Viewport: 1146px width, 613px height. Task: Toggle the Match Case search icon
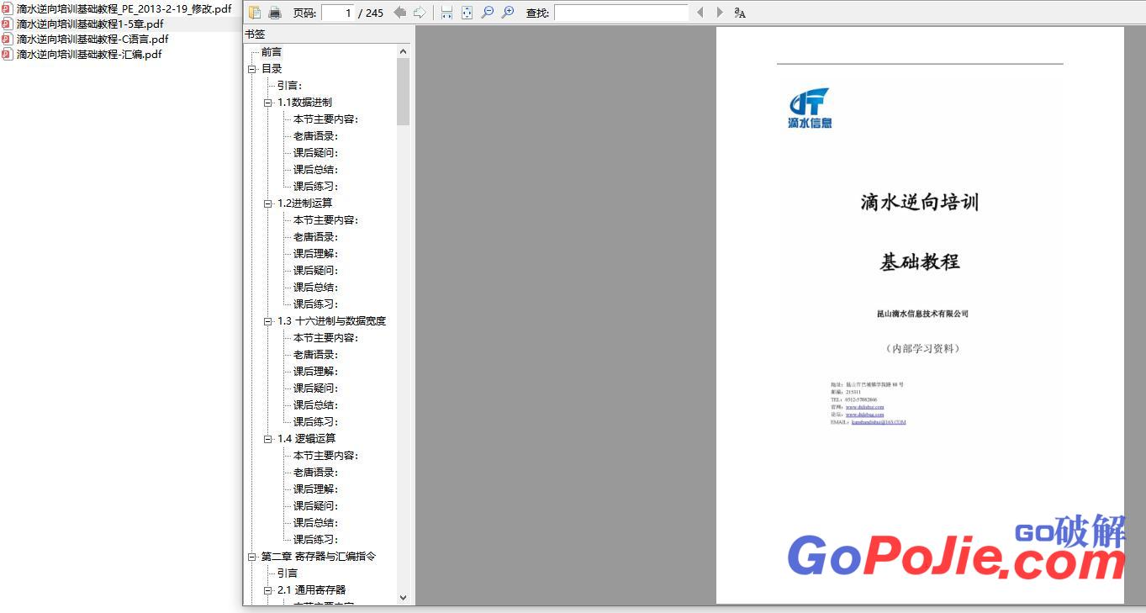point(740,13)
